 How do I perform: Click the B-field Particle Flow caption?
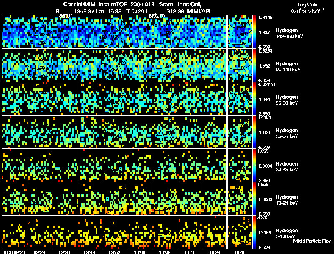tap(312, 241)
